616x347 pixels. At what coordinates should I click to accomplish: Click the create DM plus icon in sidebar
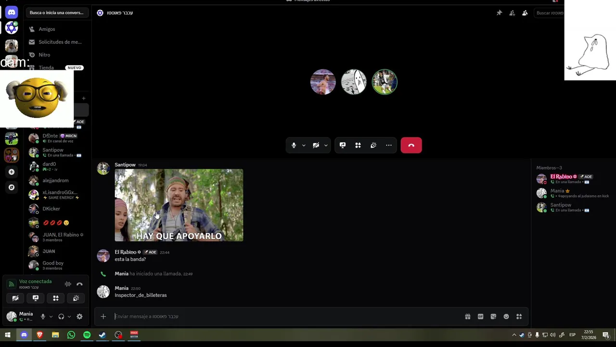(x=83, y=98)
